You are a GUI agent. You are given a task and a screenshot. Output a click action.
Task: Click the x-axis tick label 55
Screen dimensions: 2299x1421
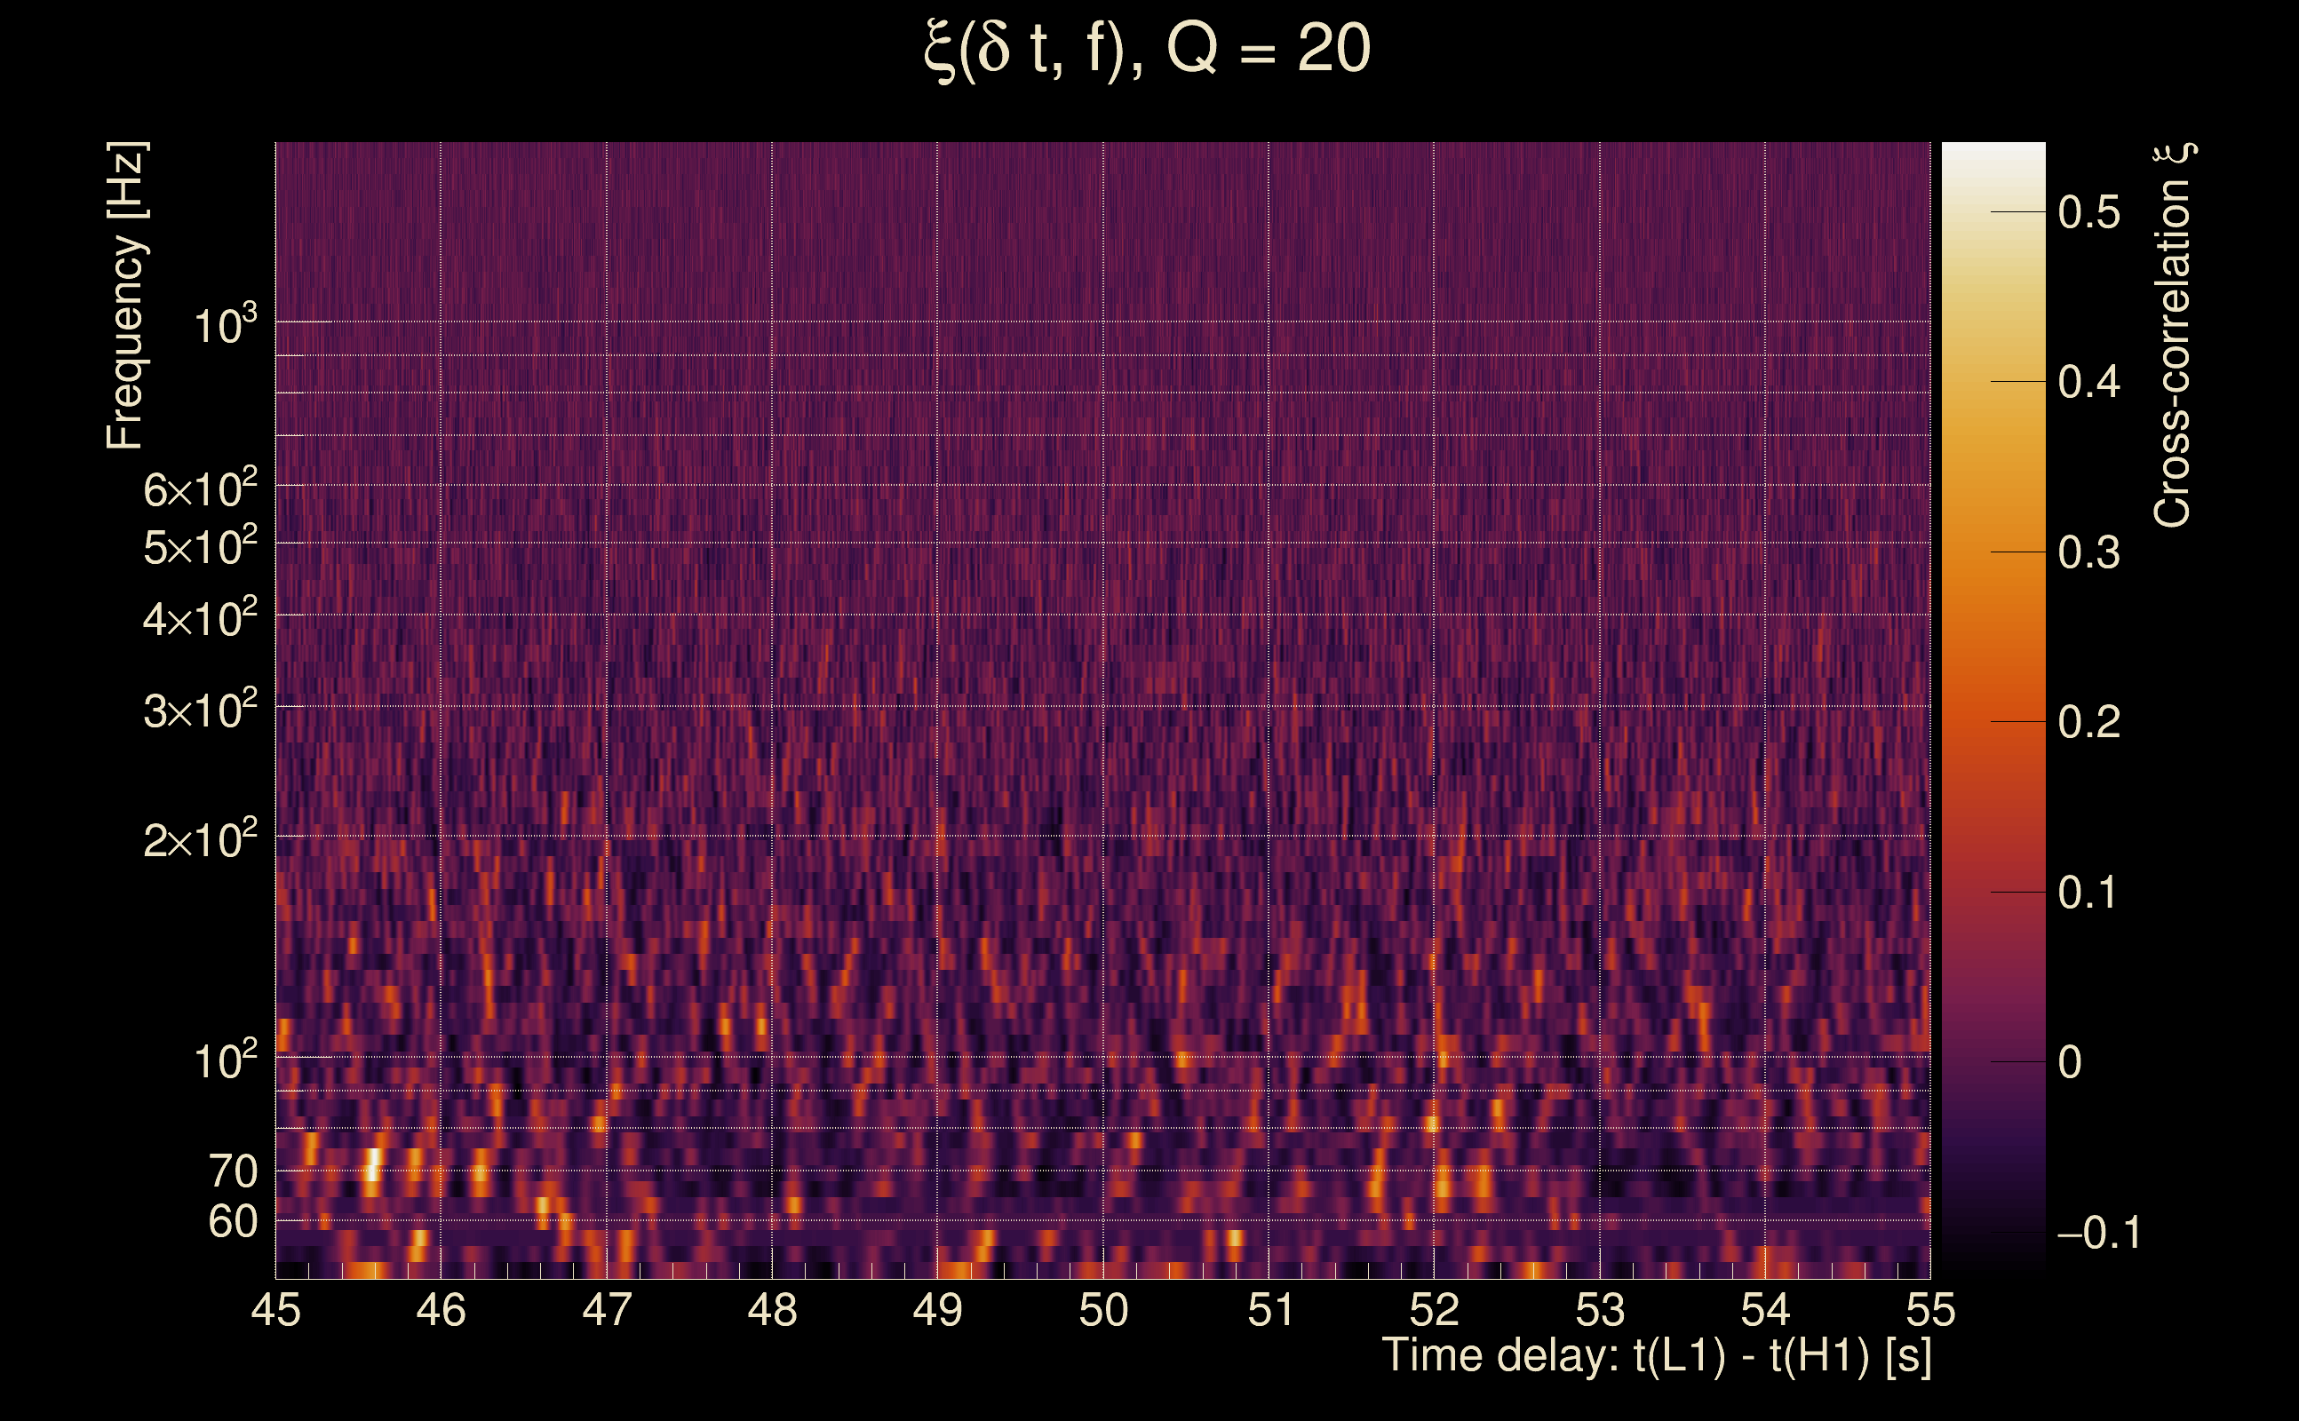tap(1929, 1310)
